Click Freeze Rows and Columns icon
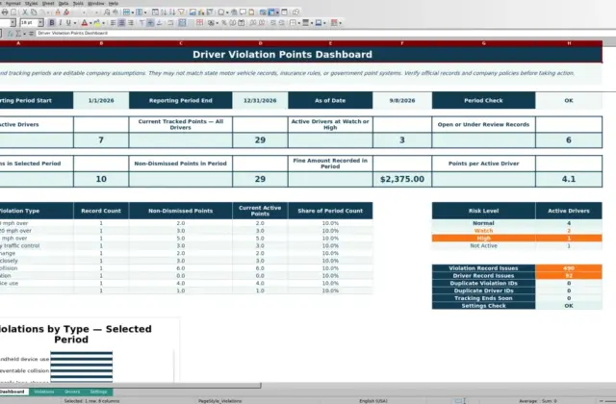Screen dimensions: 616x404 (x=271, y=13)
